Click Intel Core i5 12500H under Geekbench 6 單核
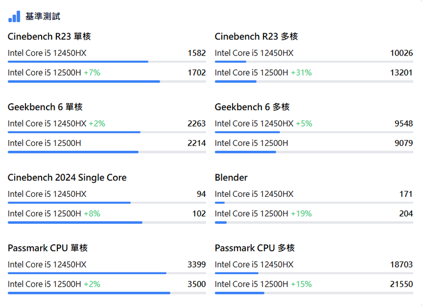 click(x=44, y=143)
